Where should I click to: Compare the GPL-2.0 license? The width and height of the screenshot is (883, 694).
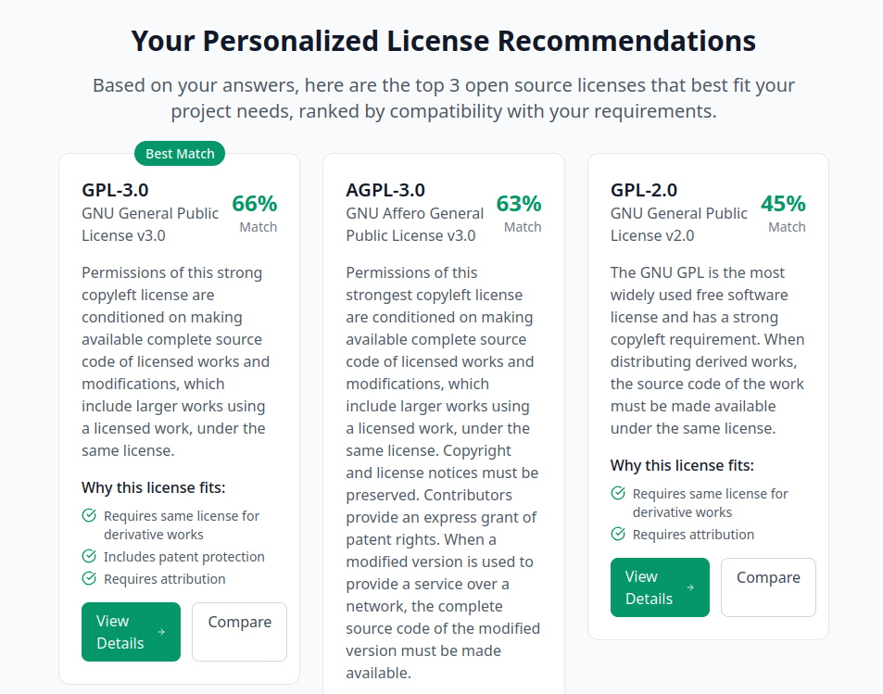click(x=768, y=587)
